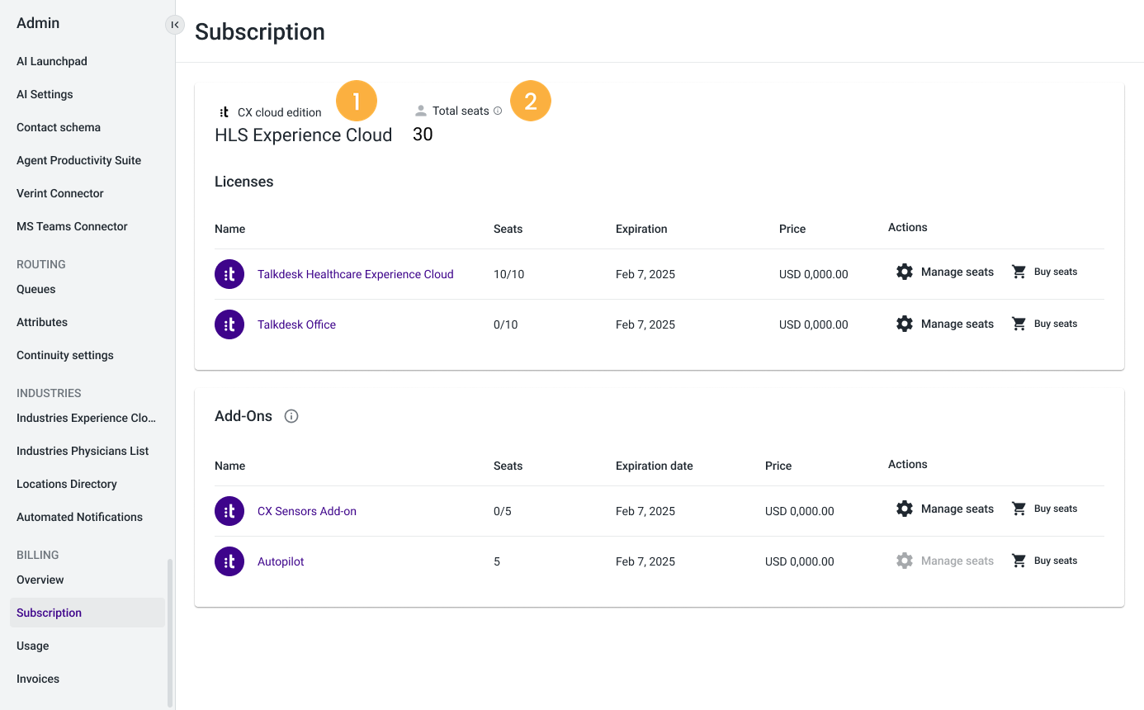Click cart icon in Talkdesk Office row

pos(1019,324)
